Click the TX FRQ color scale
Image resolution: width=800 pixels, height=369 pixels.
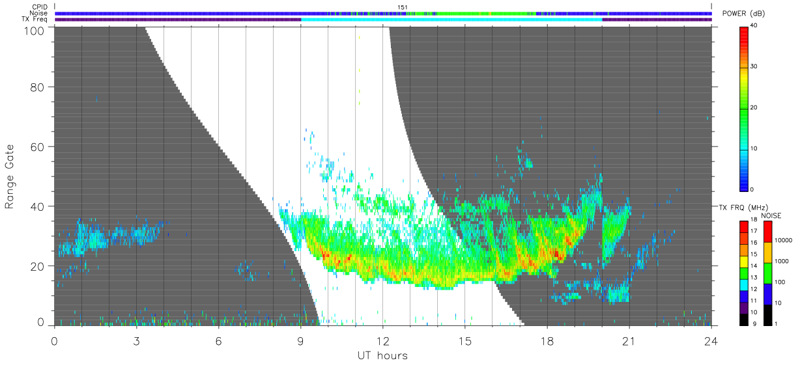point(744,273)
